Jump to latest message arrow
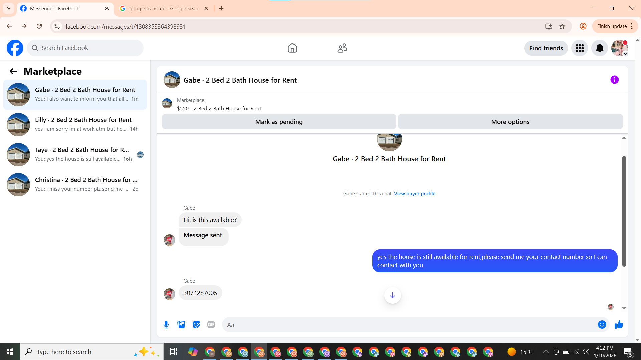The height and width of the screenshot is (360, 641). coord(392,295)
